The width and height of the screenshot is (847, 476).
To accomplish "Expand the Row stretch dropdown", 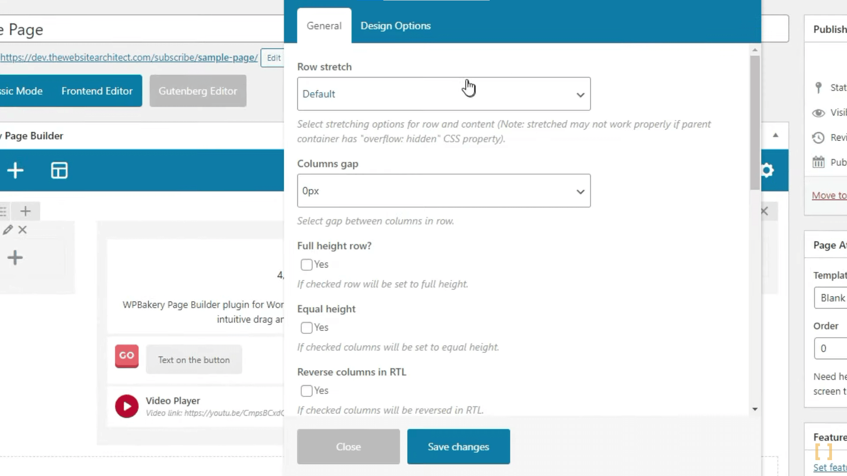I will (x=444, y=93).
